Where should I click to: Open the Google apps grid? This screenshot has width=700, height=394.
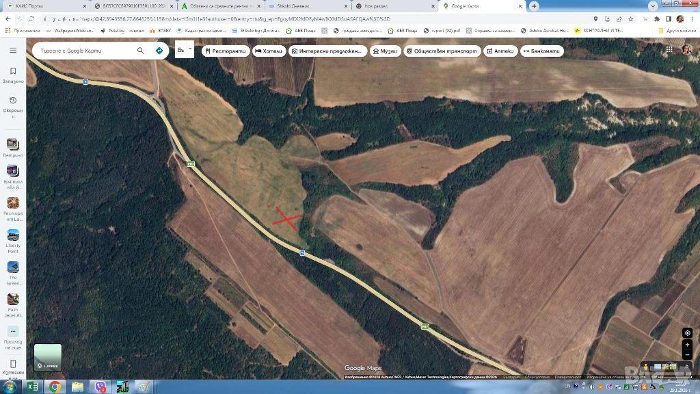point(669,50)
